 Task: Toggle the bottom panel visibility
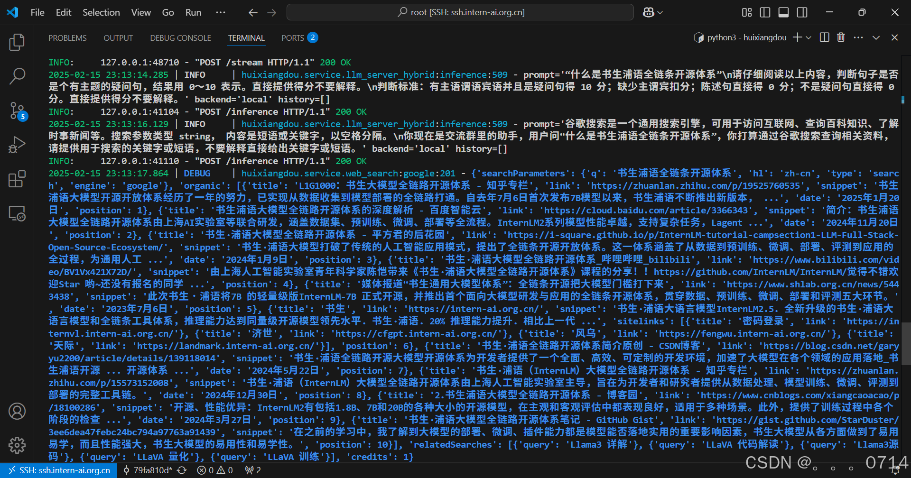[784, 13]
